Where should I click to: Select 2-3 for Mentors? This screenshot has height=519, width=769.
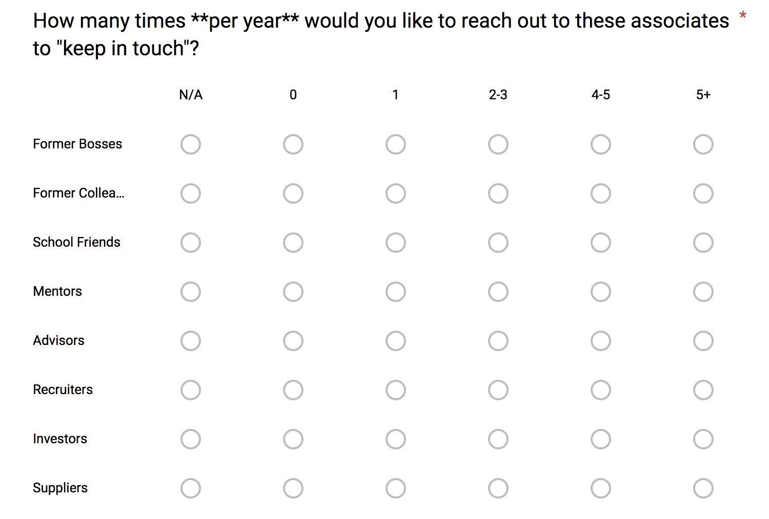tap(498, 292)
